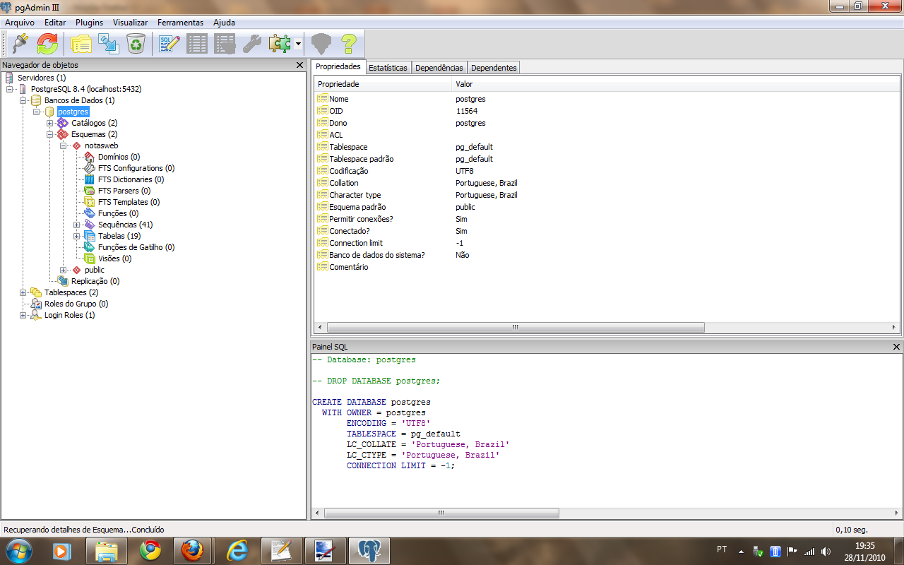The image size is (904, 565).
Task: Close the Navegador de objetos panel
Action: coord(299,65)
